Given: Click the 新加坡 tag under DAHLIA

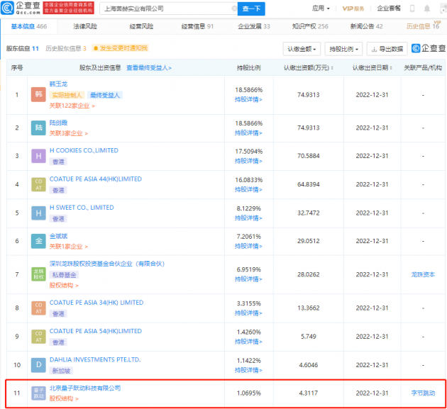Looking at the screenshot, I should tap(61, 371).
